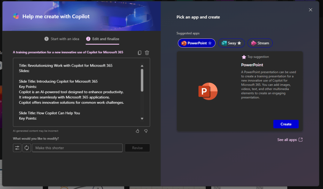The width and height of the screenshot is (323, 189).
Task: Open the See all apps link
Action: (290, 140)
